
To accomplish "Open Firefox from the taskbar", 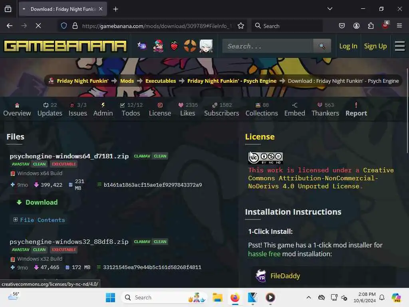I will click(235, 297).
